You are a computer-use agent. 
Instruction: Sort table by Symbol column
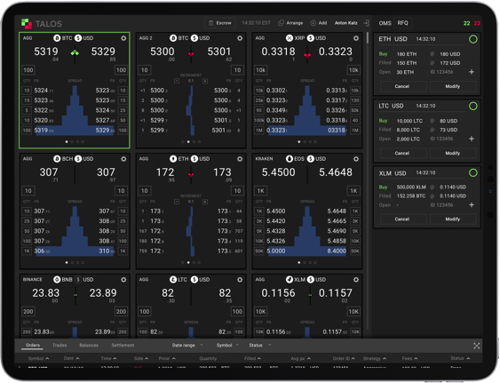[38, 358]
